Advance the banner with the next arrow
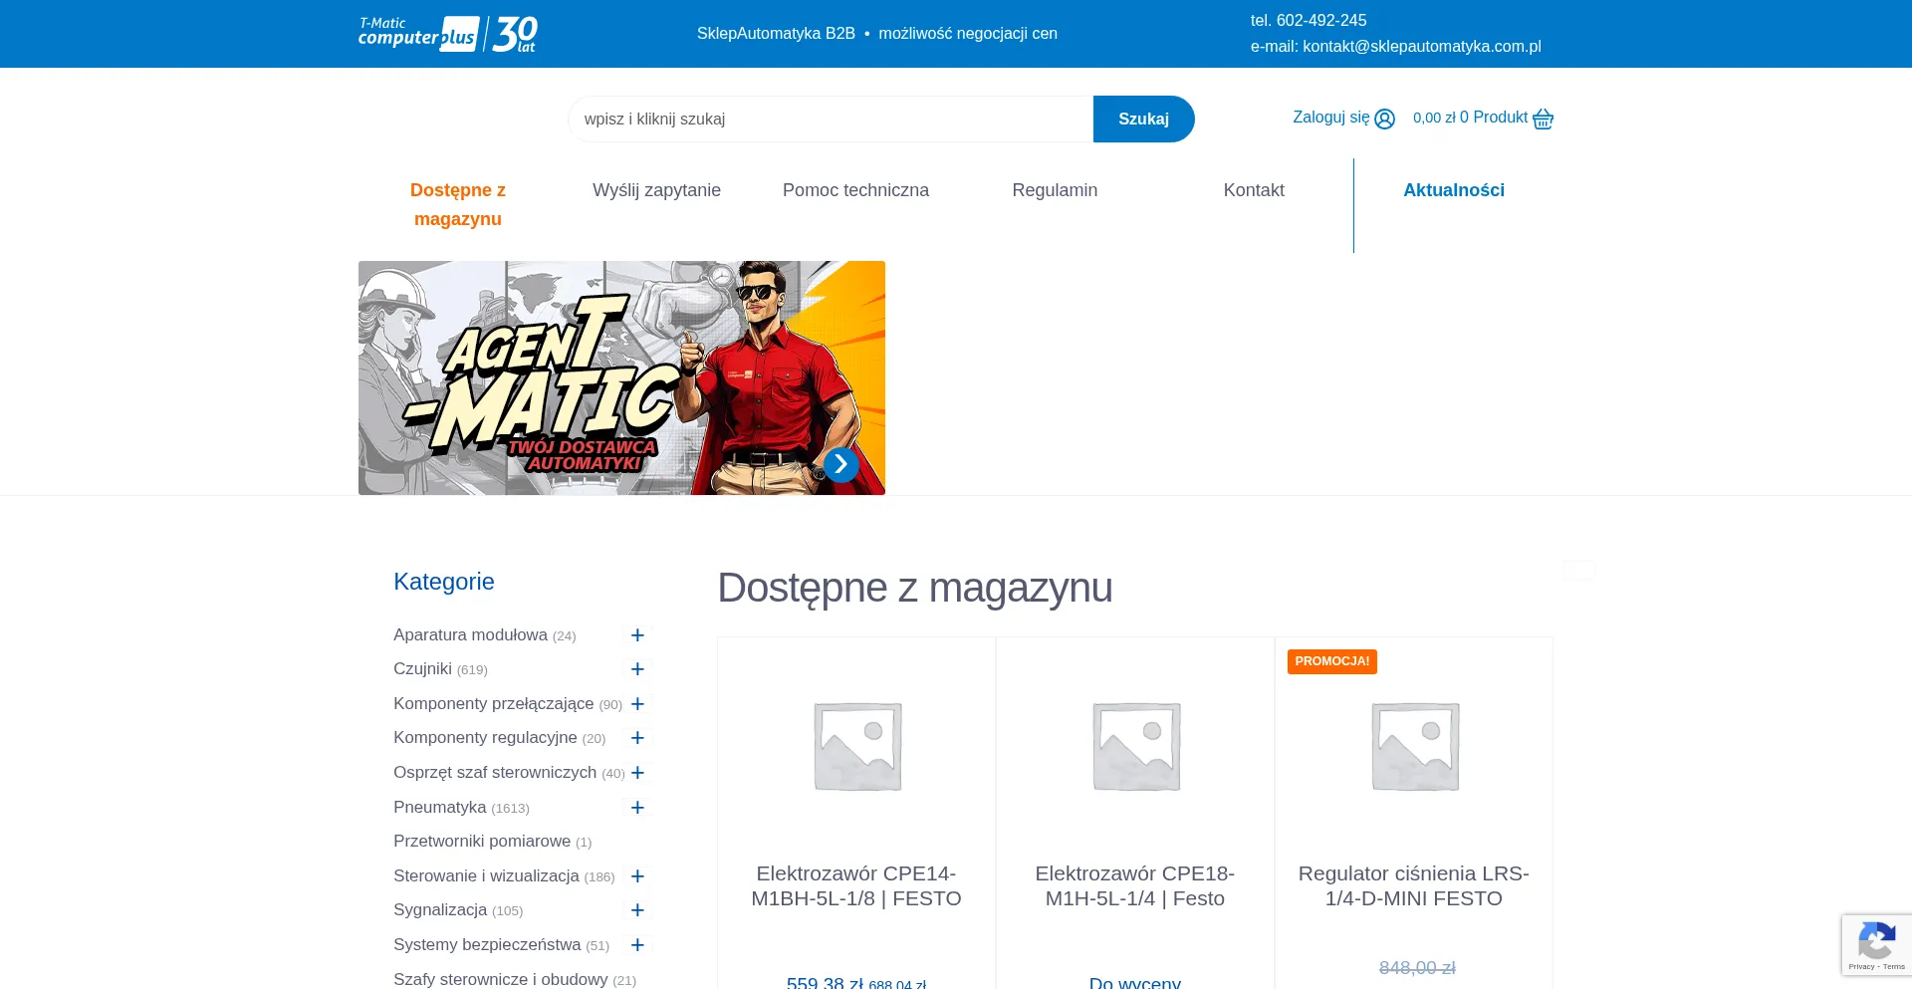The height and width of the screenshot is (989, 1912). pos(840,464)
